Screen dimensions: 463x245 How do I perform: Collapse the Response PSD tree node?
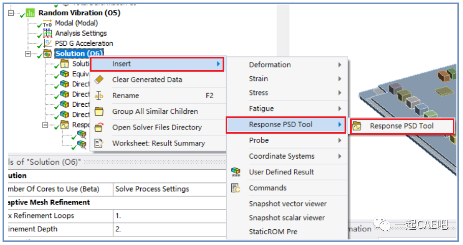(45, 125)
